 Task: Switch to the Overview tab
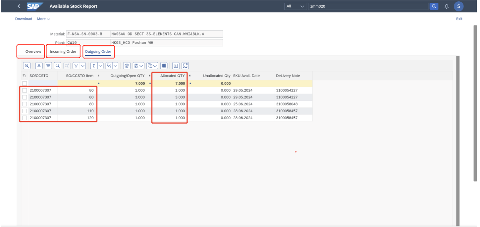click(x=33, y=52)
